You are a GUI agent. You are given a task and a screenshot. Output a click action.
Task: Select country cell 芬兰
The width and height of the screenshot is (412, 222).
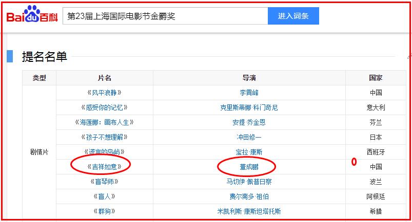coord(376,122)
